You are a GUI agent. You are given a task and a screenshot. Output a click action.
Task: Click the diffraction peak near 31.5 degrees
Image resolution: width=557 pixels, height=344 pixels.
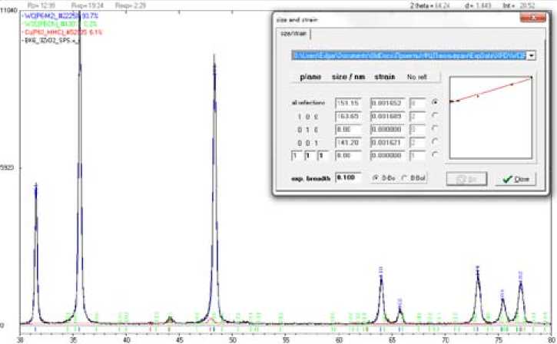36,252
